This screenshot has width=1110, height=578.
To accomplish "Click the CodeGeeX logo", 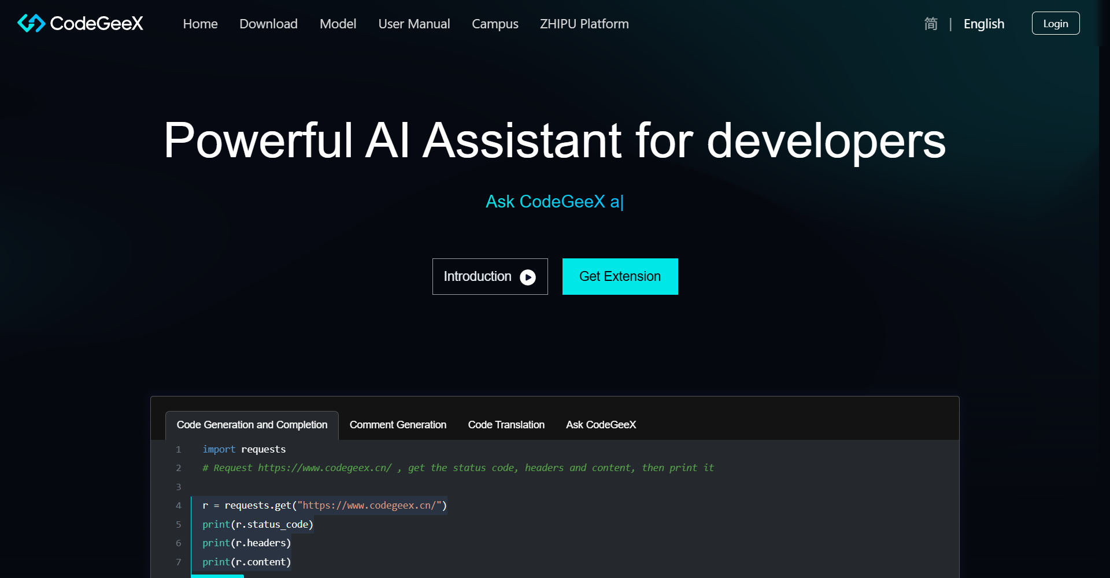I will pos(80,23).
